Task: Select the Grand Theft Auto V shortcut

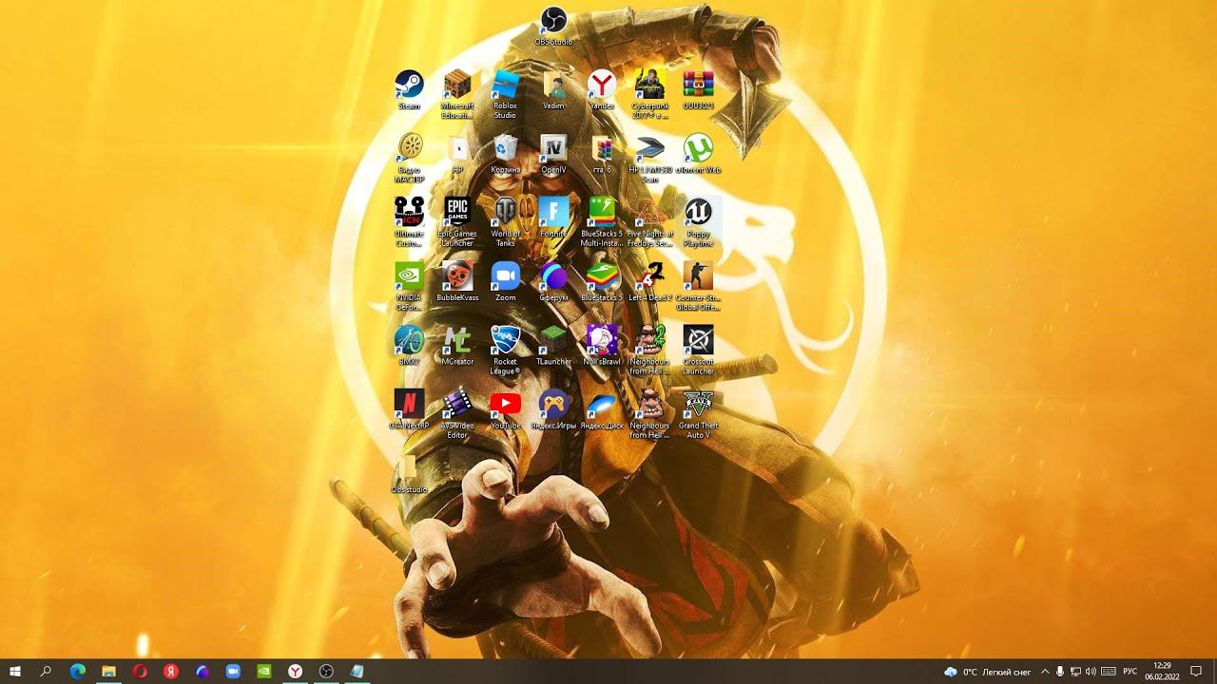Action: [698, 413]
